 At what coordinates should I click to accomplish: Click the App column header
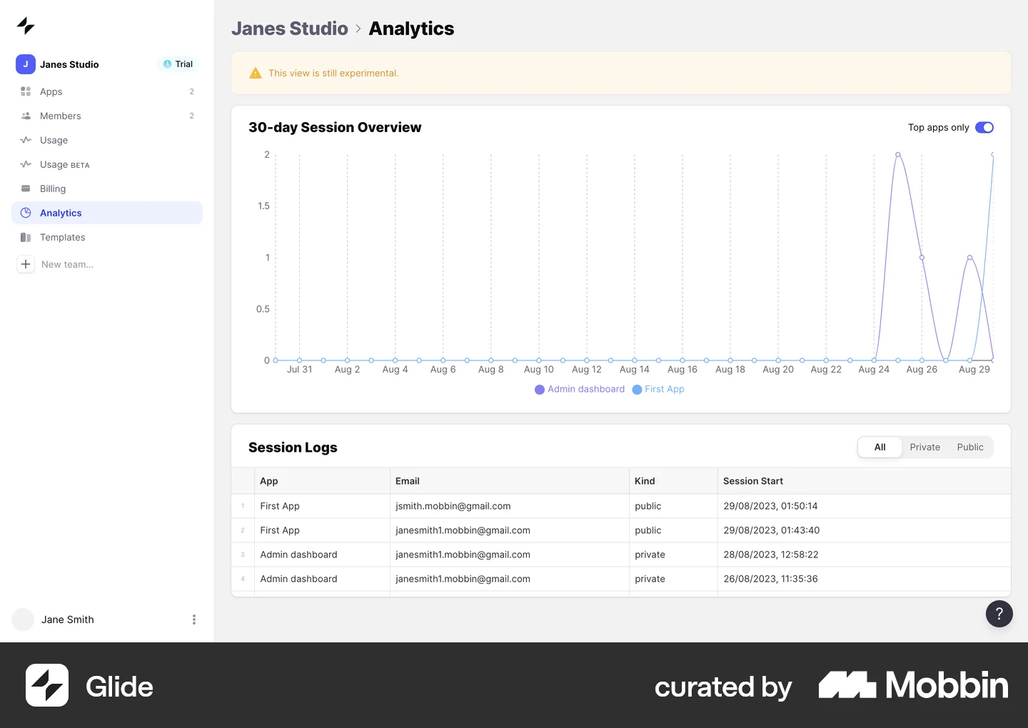(322, 481)
